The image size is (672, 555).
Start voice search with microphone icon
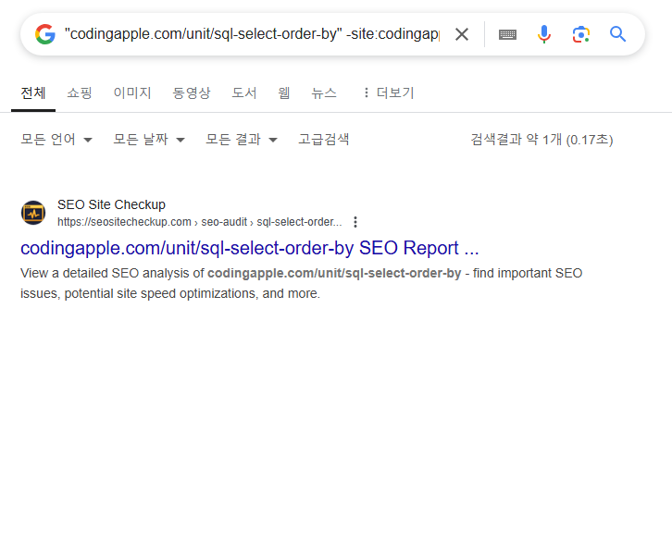[x=544, y=34]
